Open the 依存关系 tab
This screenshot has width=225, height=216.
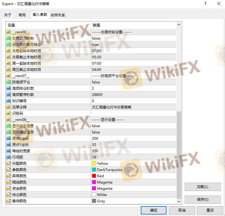click(58, 15)
